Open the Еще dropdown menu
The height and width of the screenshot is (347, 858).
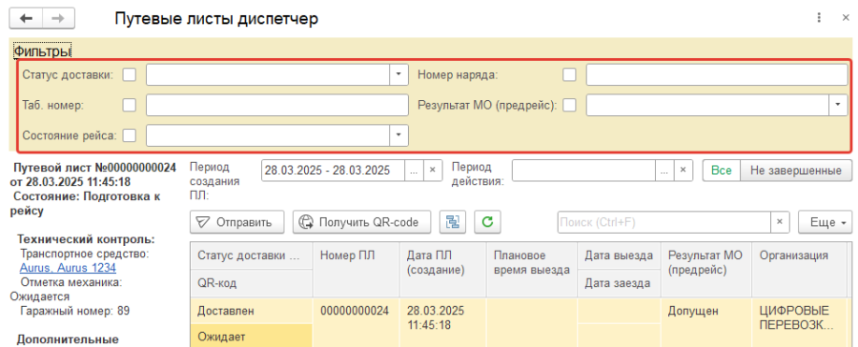825,222
